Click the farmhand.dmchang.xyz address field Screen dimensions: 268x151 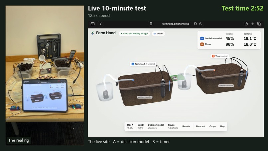(176, 24)
